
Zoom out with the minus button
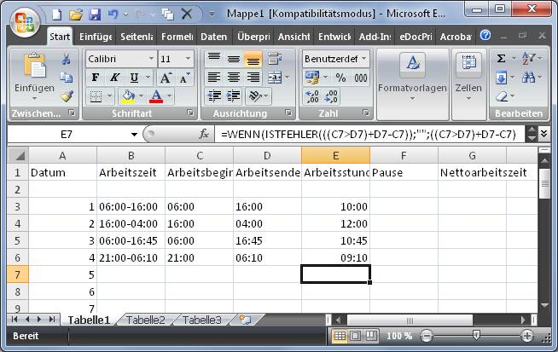(x=427, y=336)
